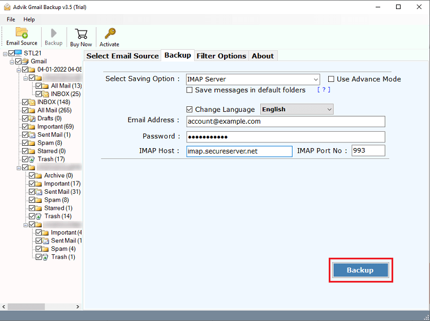This screenshot has width=430, height=321.
Task: Click the Starred (0) folder icon
Action: [32, 151]
